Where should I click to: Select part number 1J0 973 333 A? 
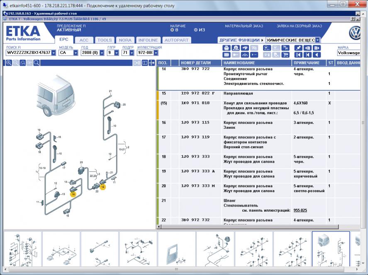click(198, 171)
